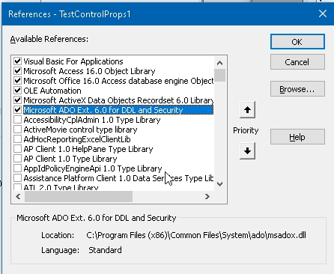Tick the AccessibilityCplAdmin 1.0 Type Library box
The height and width of the screenshot is (274, 334).
tap(17, 120)
